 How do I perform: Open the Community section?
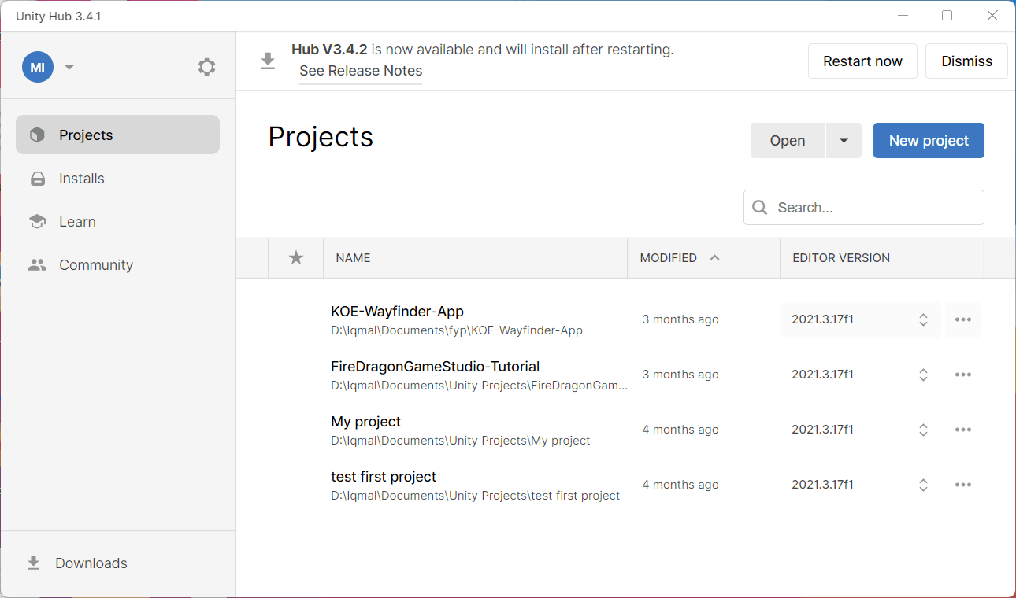[117, 265]
